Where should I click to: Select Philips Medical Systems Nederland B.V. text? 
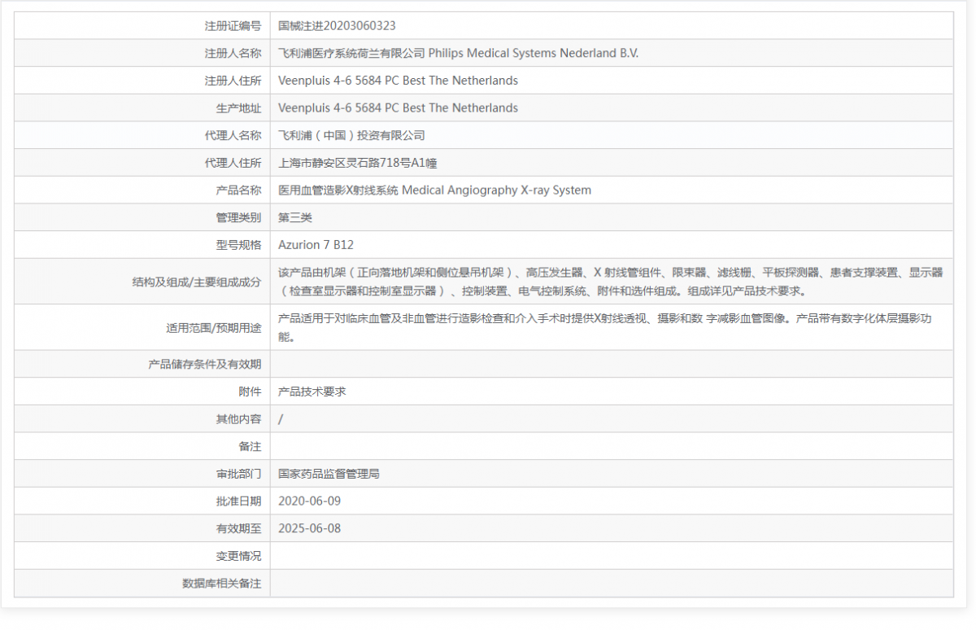(534, 53)
